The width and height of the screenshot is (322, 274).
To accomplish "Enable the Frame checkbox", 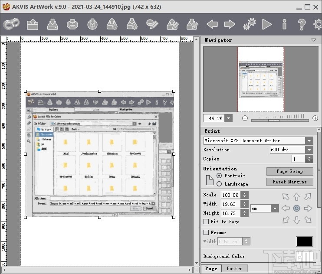I will click(x=206, y=232).
